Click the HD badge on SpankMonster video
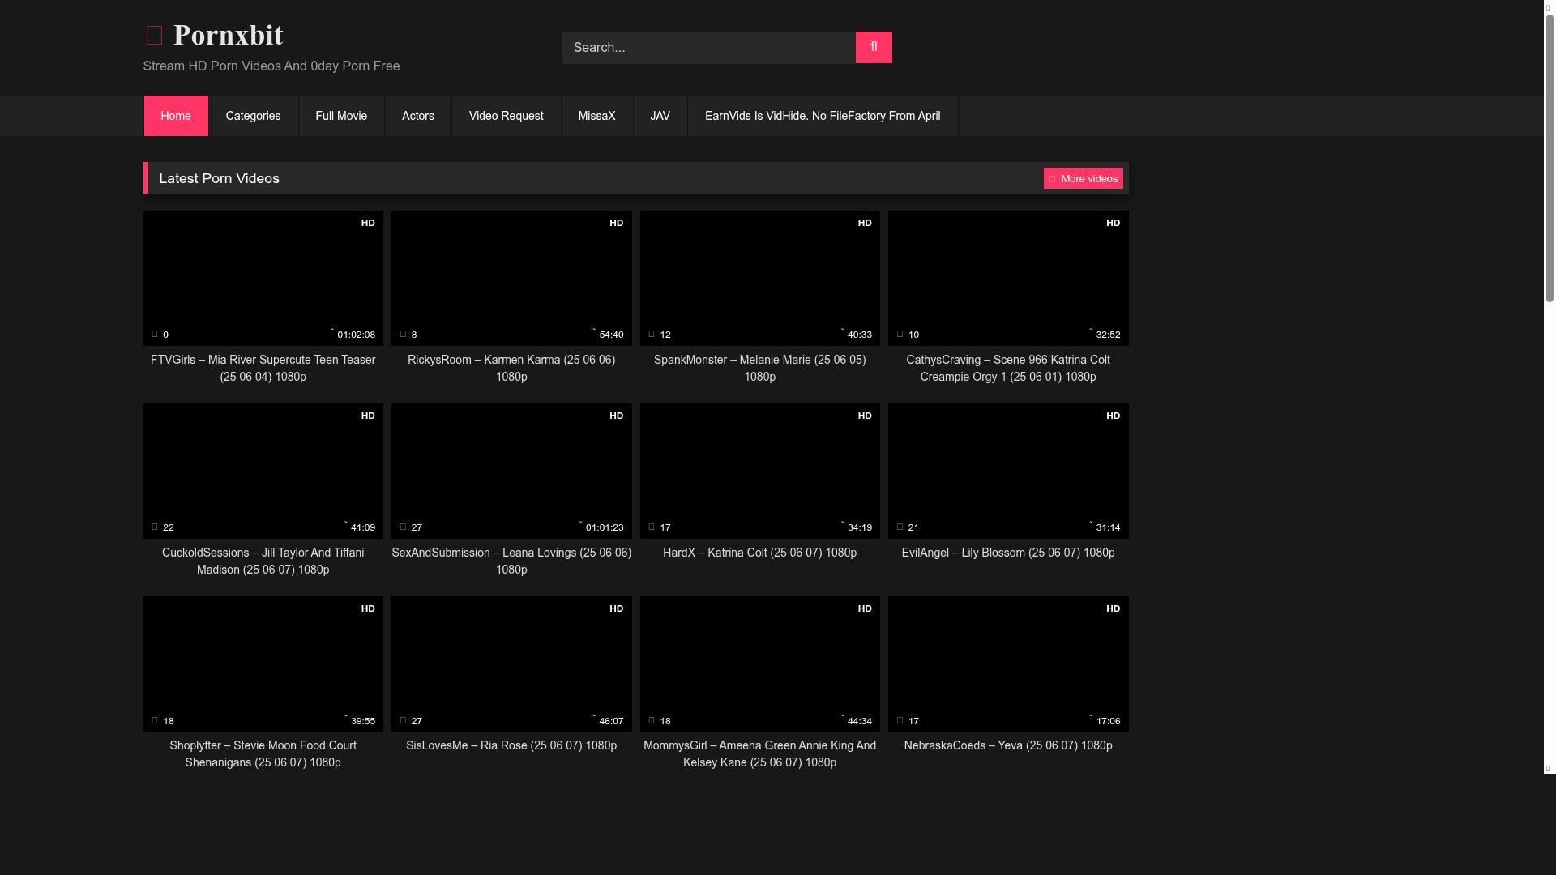 (864, 223)
